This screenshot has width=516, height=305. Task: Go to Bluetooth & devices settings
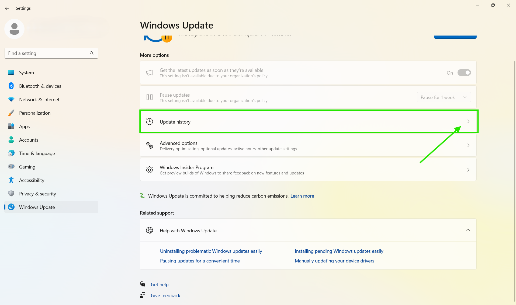pos(51,86)
